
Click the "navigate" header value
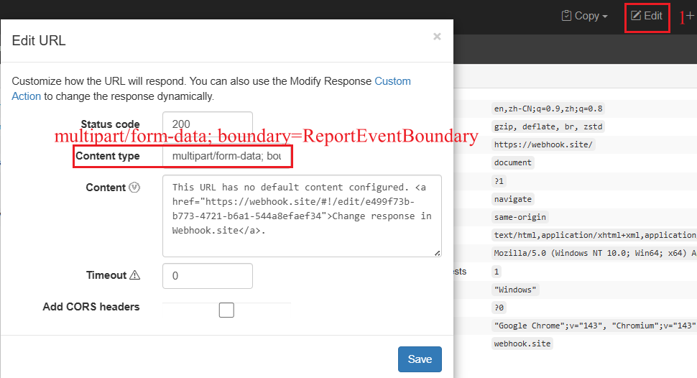(x=515, y=199)
